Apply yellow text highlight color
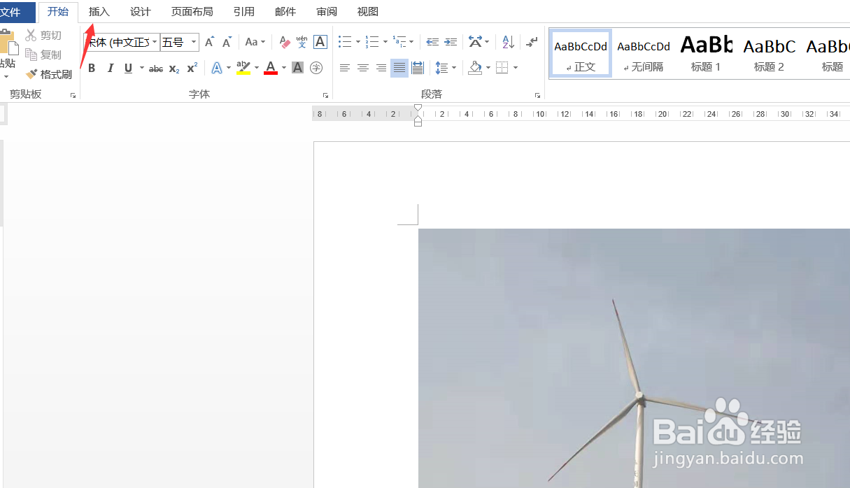 (243, 68)
